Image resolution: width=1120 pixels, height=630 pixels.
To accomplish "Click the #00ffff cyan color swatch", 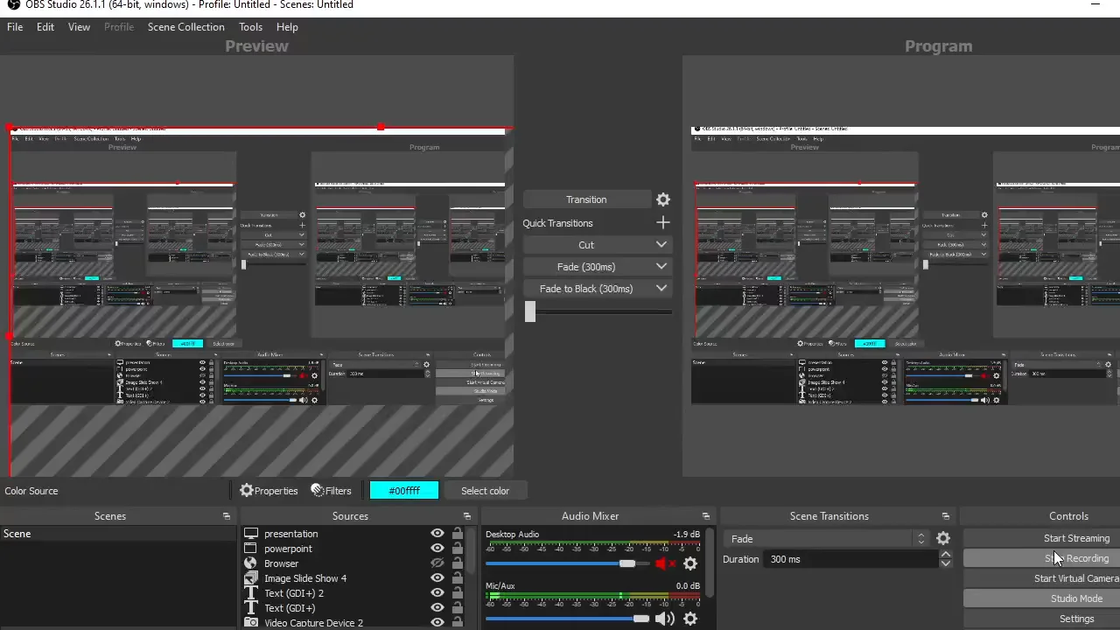I will pyautogui.click(x=404, y=491).
